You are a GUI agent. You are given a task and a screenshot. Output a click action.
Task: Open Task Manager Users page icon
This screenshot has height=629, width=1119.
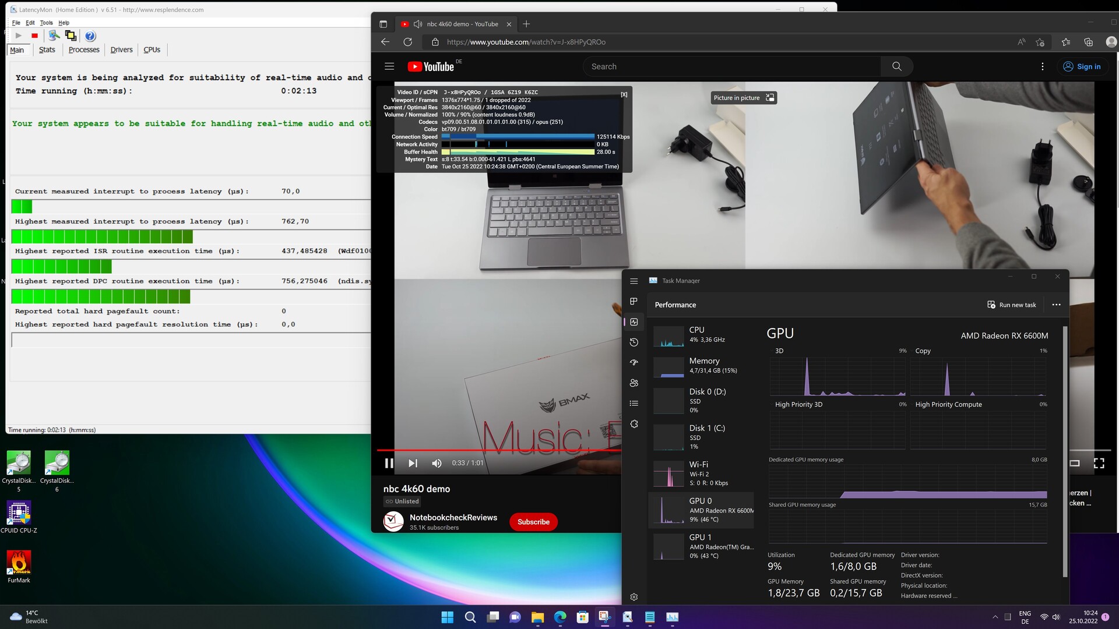tap(634, 383)
